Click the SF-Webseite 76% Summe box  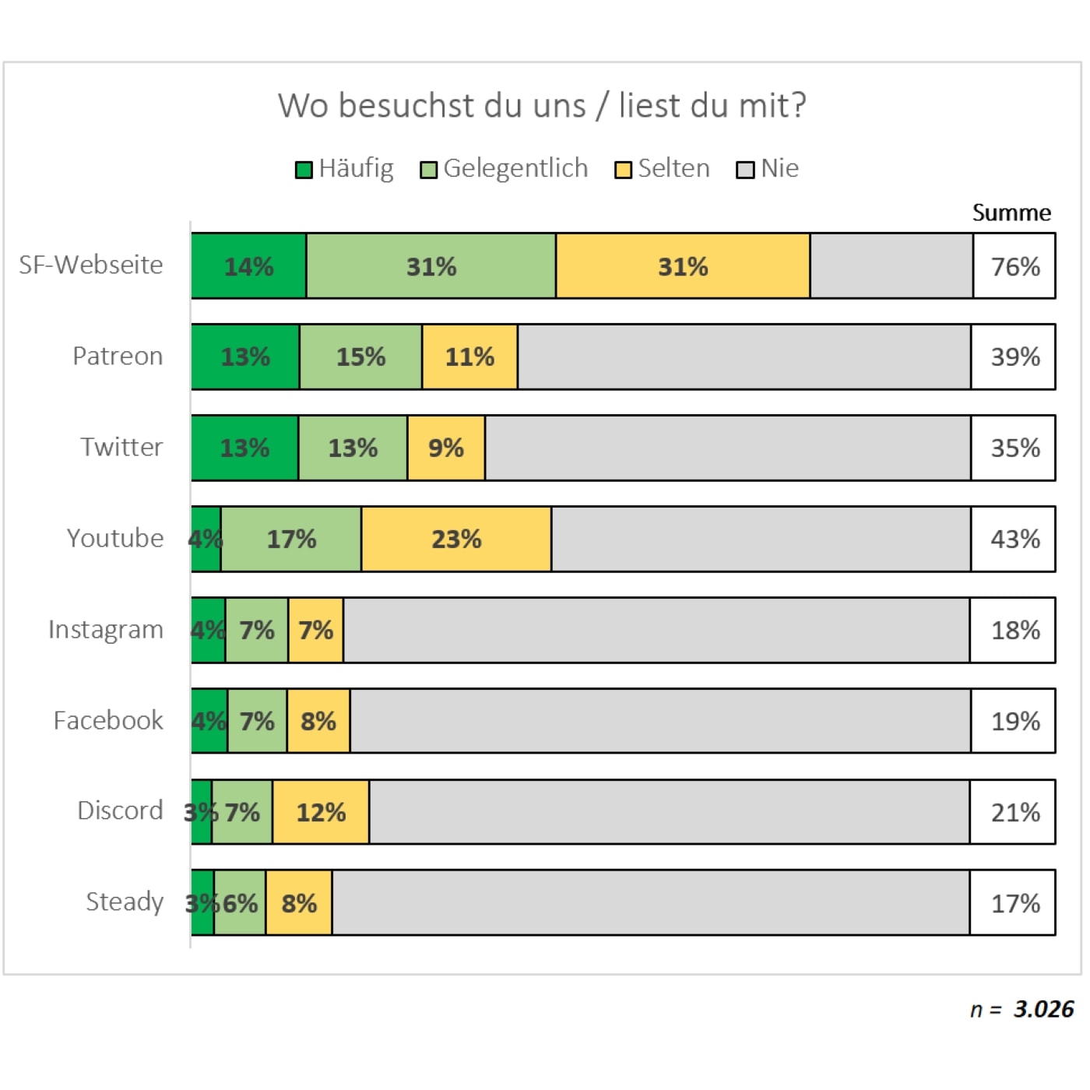click(1014, 266)
